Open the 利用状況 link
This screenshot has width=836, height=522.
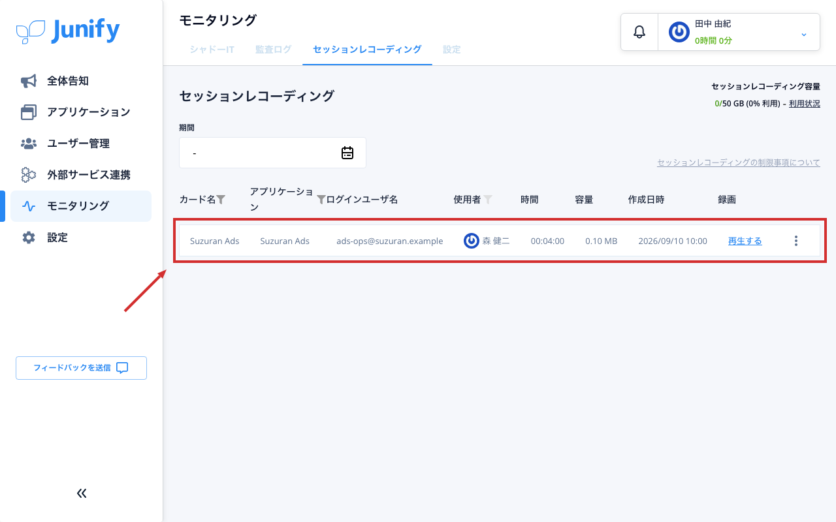point(805,103)
